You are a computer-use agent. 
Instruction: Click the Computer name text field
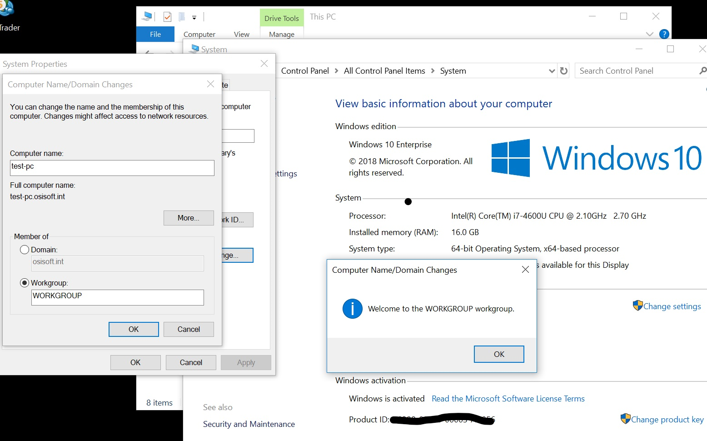tap(112, 168)
